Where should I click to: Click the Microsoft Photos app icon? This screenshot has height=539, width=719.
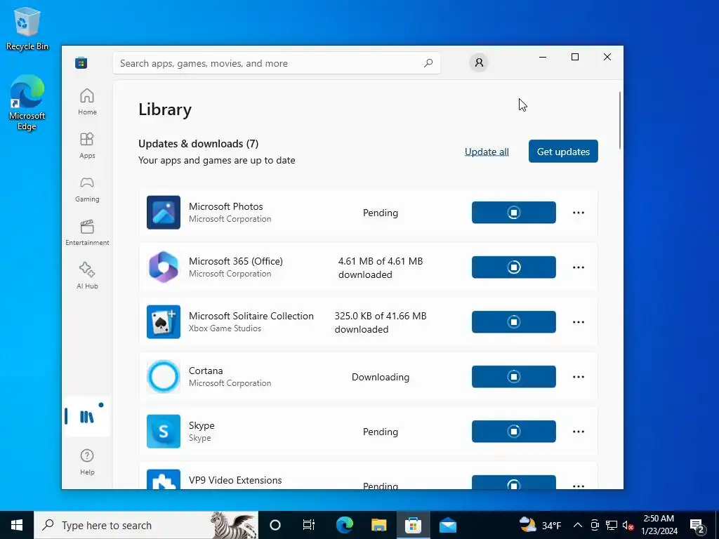[x=163, y=212]
